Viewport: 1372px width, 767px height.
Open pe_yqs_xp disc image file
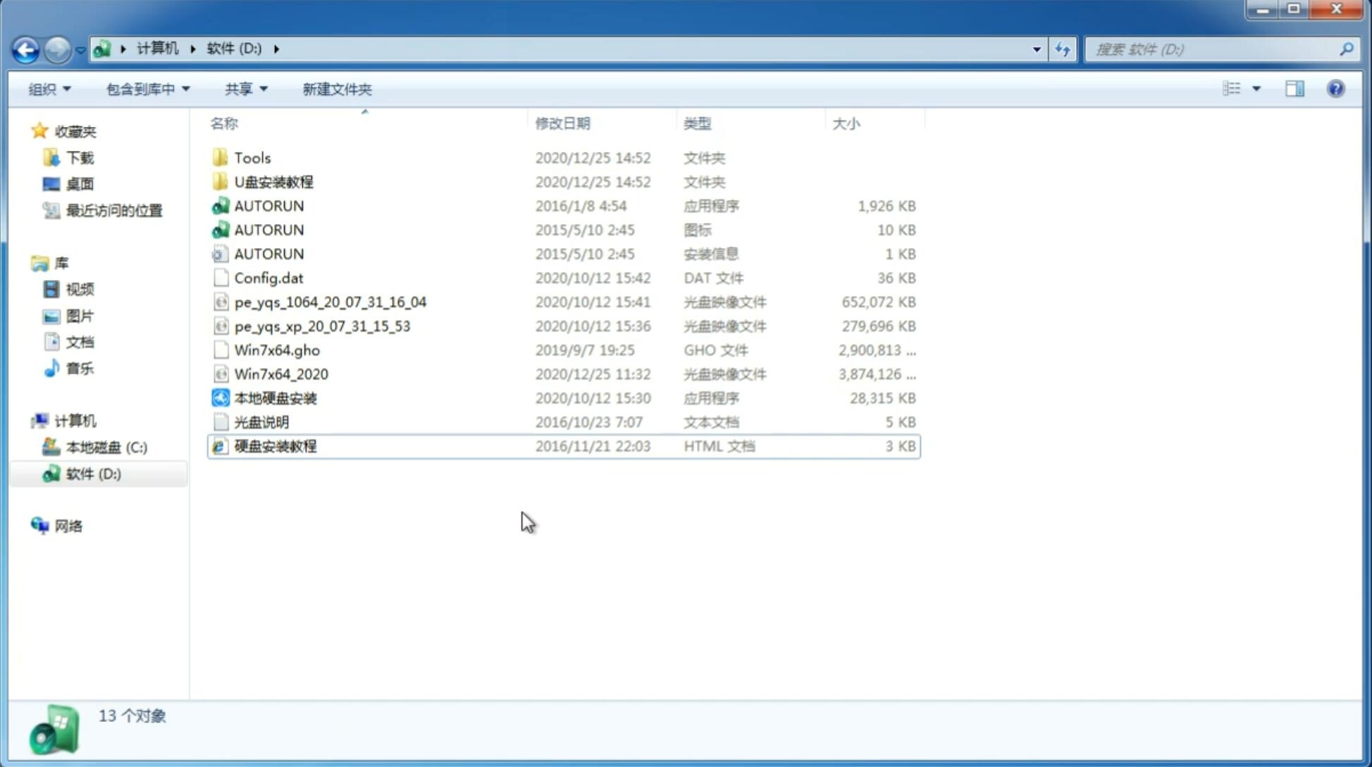322,325
